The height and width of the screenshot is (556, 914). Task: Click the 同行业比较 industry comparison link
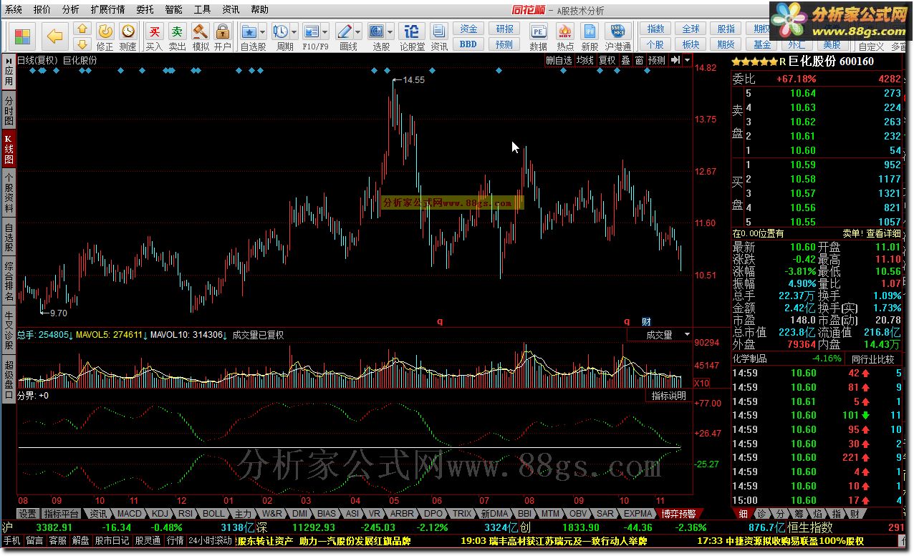[873, 359]
